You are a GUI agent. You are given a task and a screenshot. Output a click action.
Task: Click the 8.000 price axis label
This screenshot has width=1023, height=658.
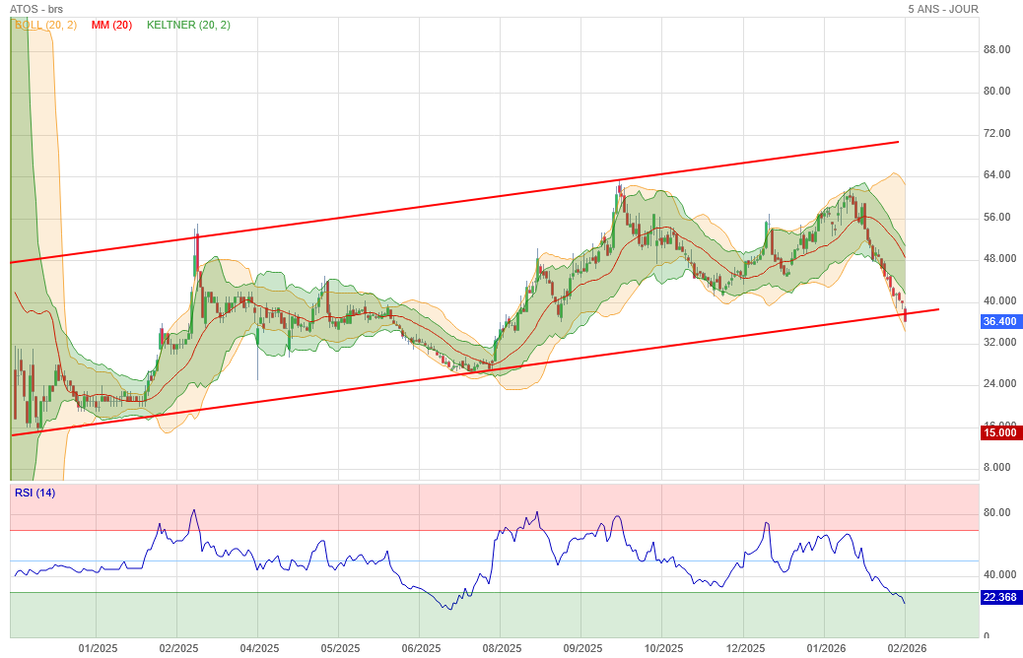click(997, 468)
